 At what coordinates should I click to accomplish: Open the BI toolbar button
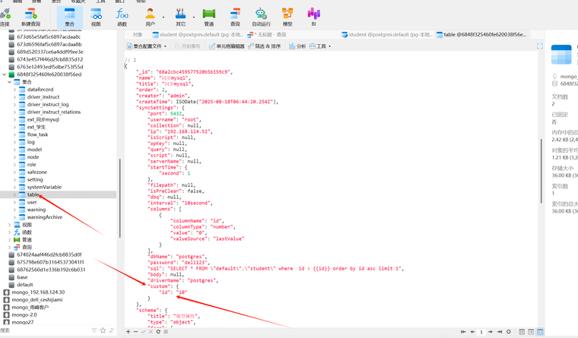coord(313,17)
